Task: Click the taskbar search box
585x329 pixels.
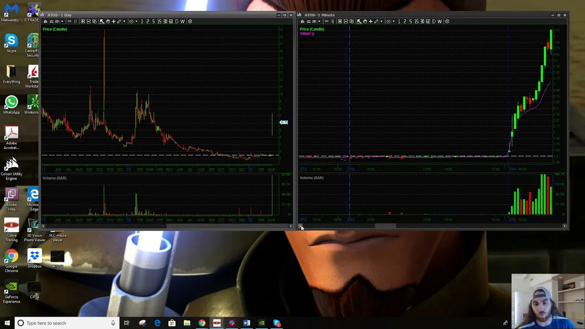Action: 66,323
